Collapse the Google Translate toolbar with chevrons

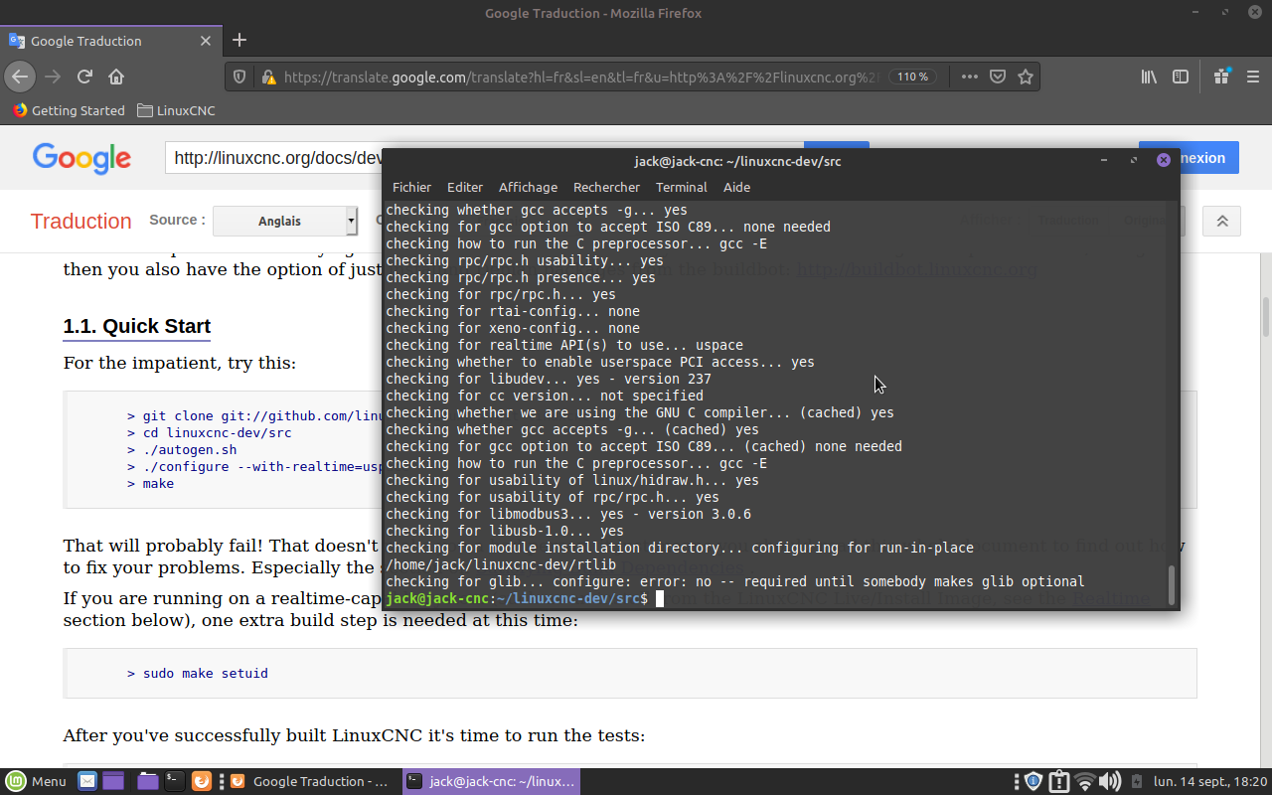pyautogui.click(x=1221, y=221)
